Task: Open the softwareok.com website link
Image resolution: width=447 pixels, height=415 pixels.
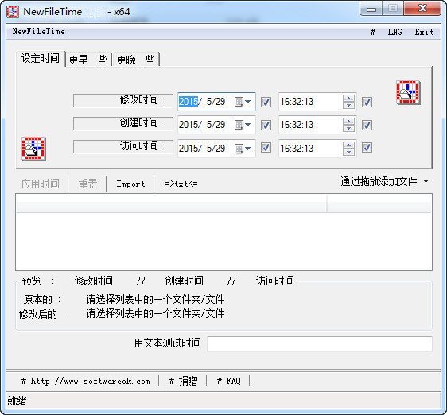Action: pyautogui.click(x=86, y=381)
